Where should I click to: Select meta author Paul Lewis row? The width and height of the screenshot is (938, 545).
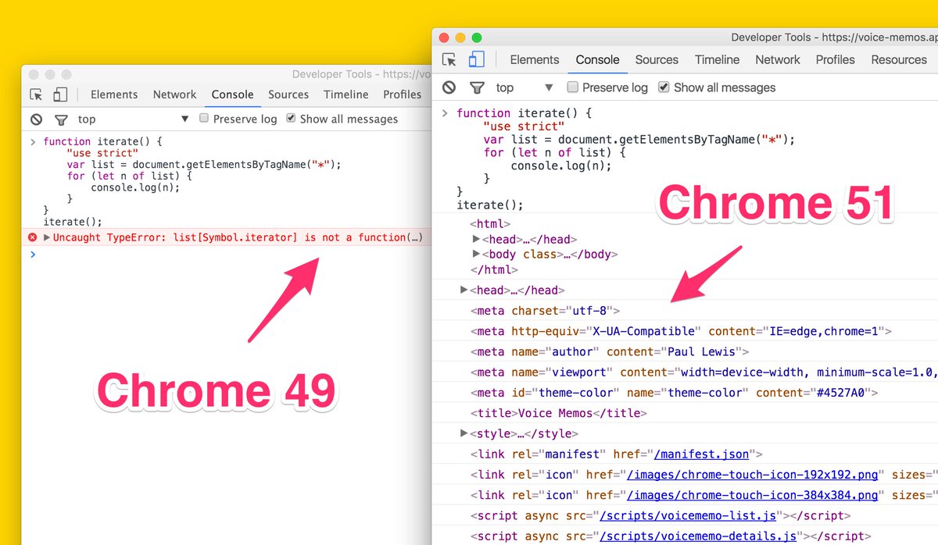(x=685, y=351)
